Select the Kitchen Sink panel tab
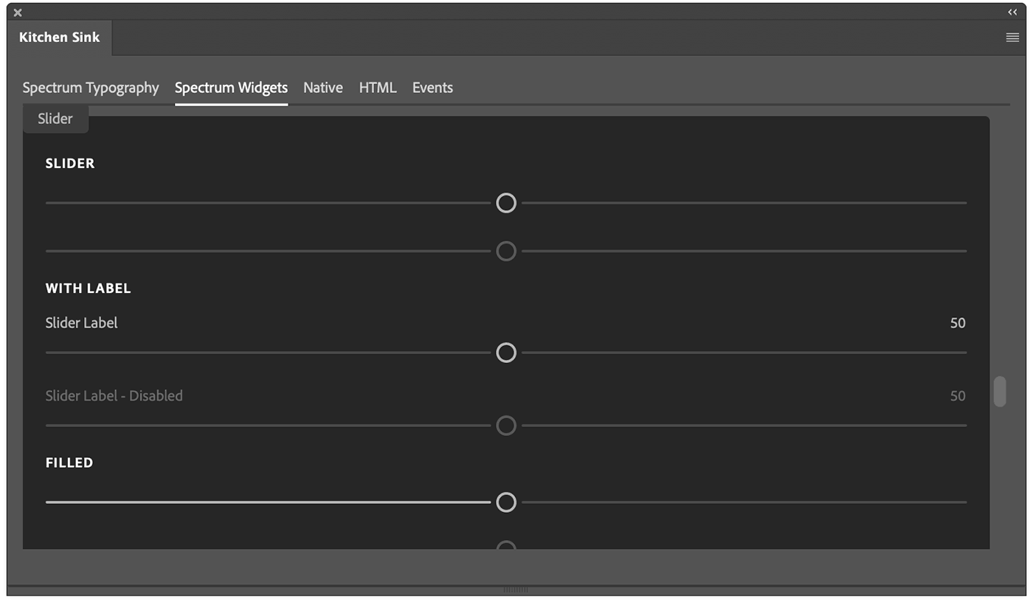 [59, 38]
